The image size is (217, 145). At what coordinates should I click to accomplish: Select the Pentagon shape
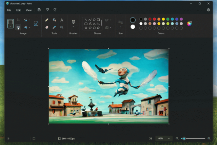pos(90,28)
